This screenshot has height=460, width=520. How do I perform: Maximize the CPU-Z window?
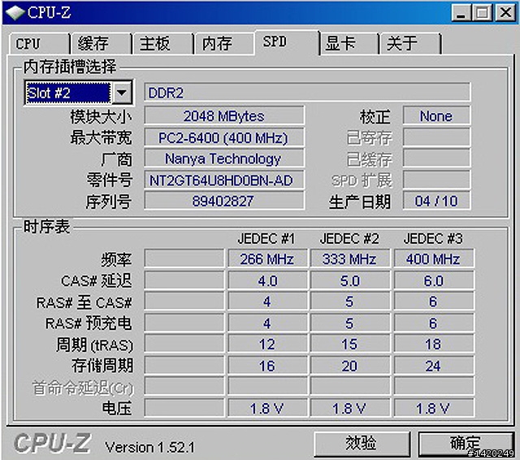pyautogui.click(x=482, y=13)
